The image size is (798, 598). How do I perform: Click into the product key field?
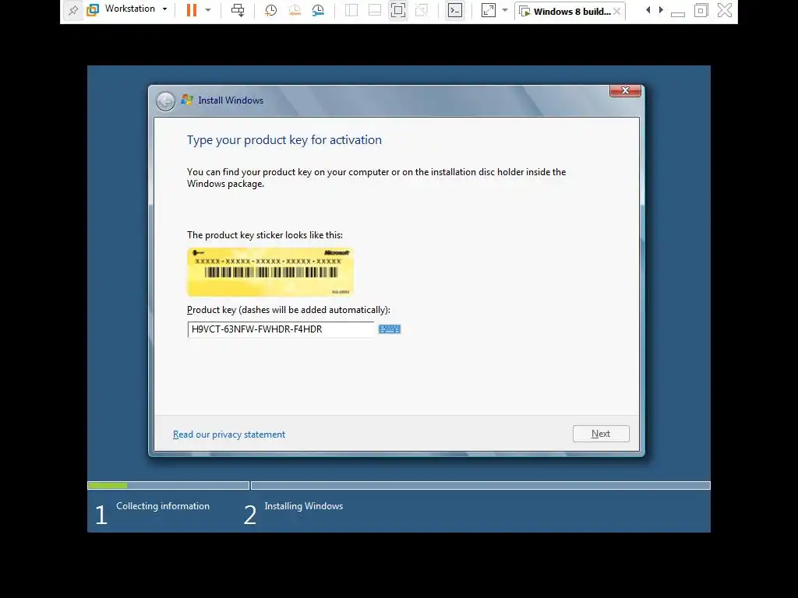point(281,329)
